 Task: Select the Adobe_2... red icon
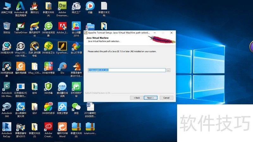click(62, 26)
